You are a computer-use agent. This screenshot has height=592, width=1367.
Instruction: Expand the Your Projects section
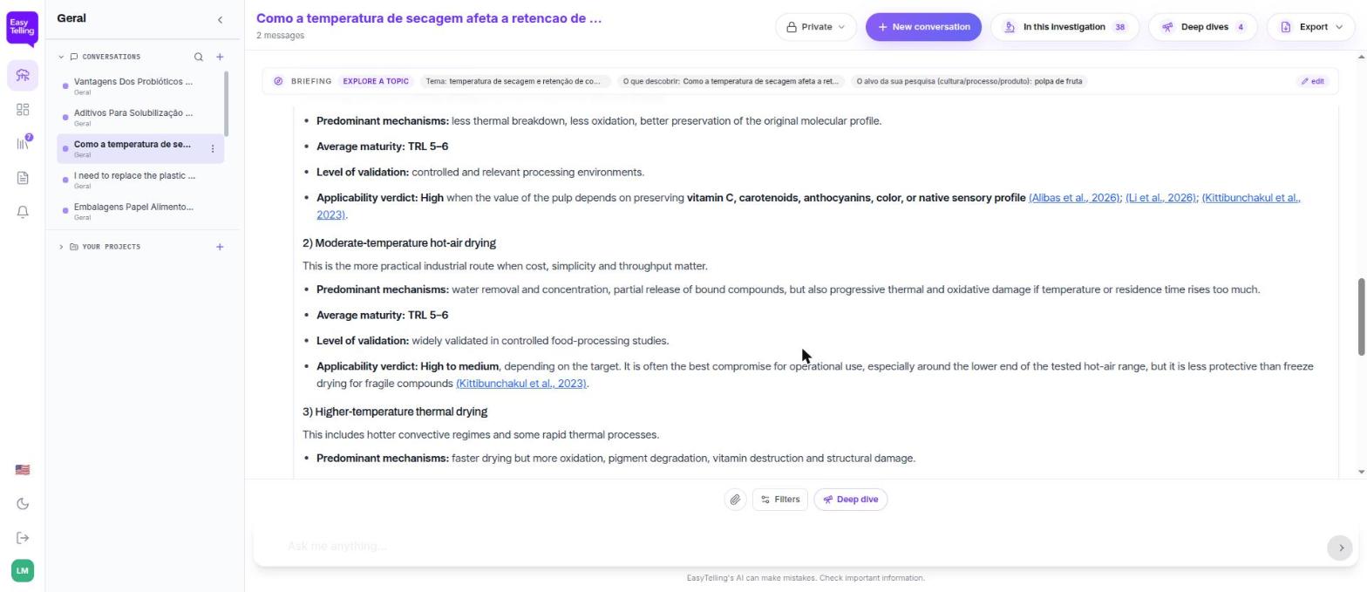(61, 247)
